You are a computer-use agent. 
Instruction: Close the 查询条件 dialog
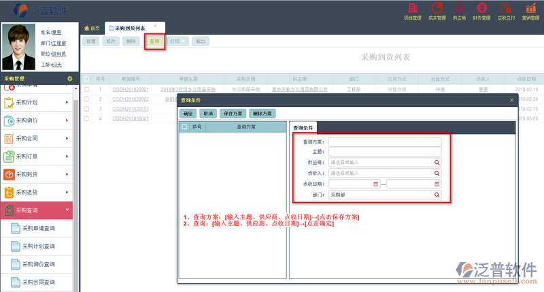point(512,100)
